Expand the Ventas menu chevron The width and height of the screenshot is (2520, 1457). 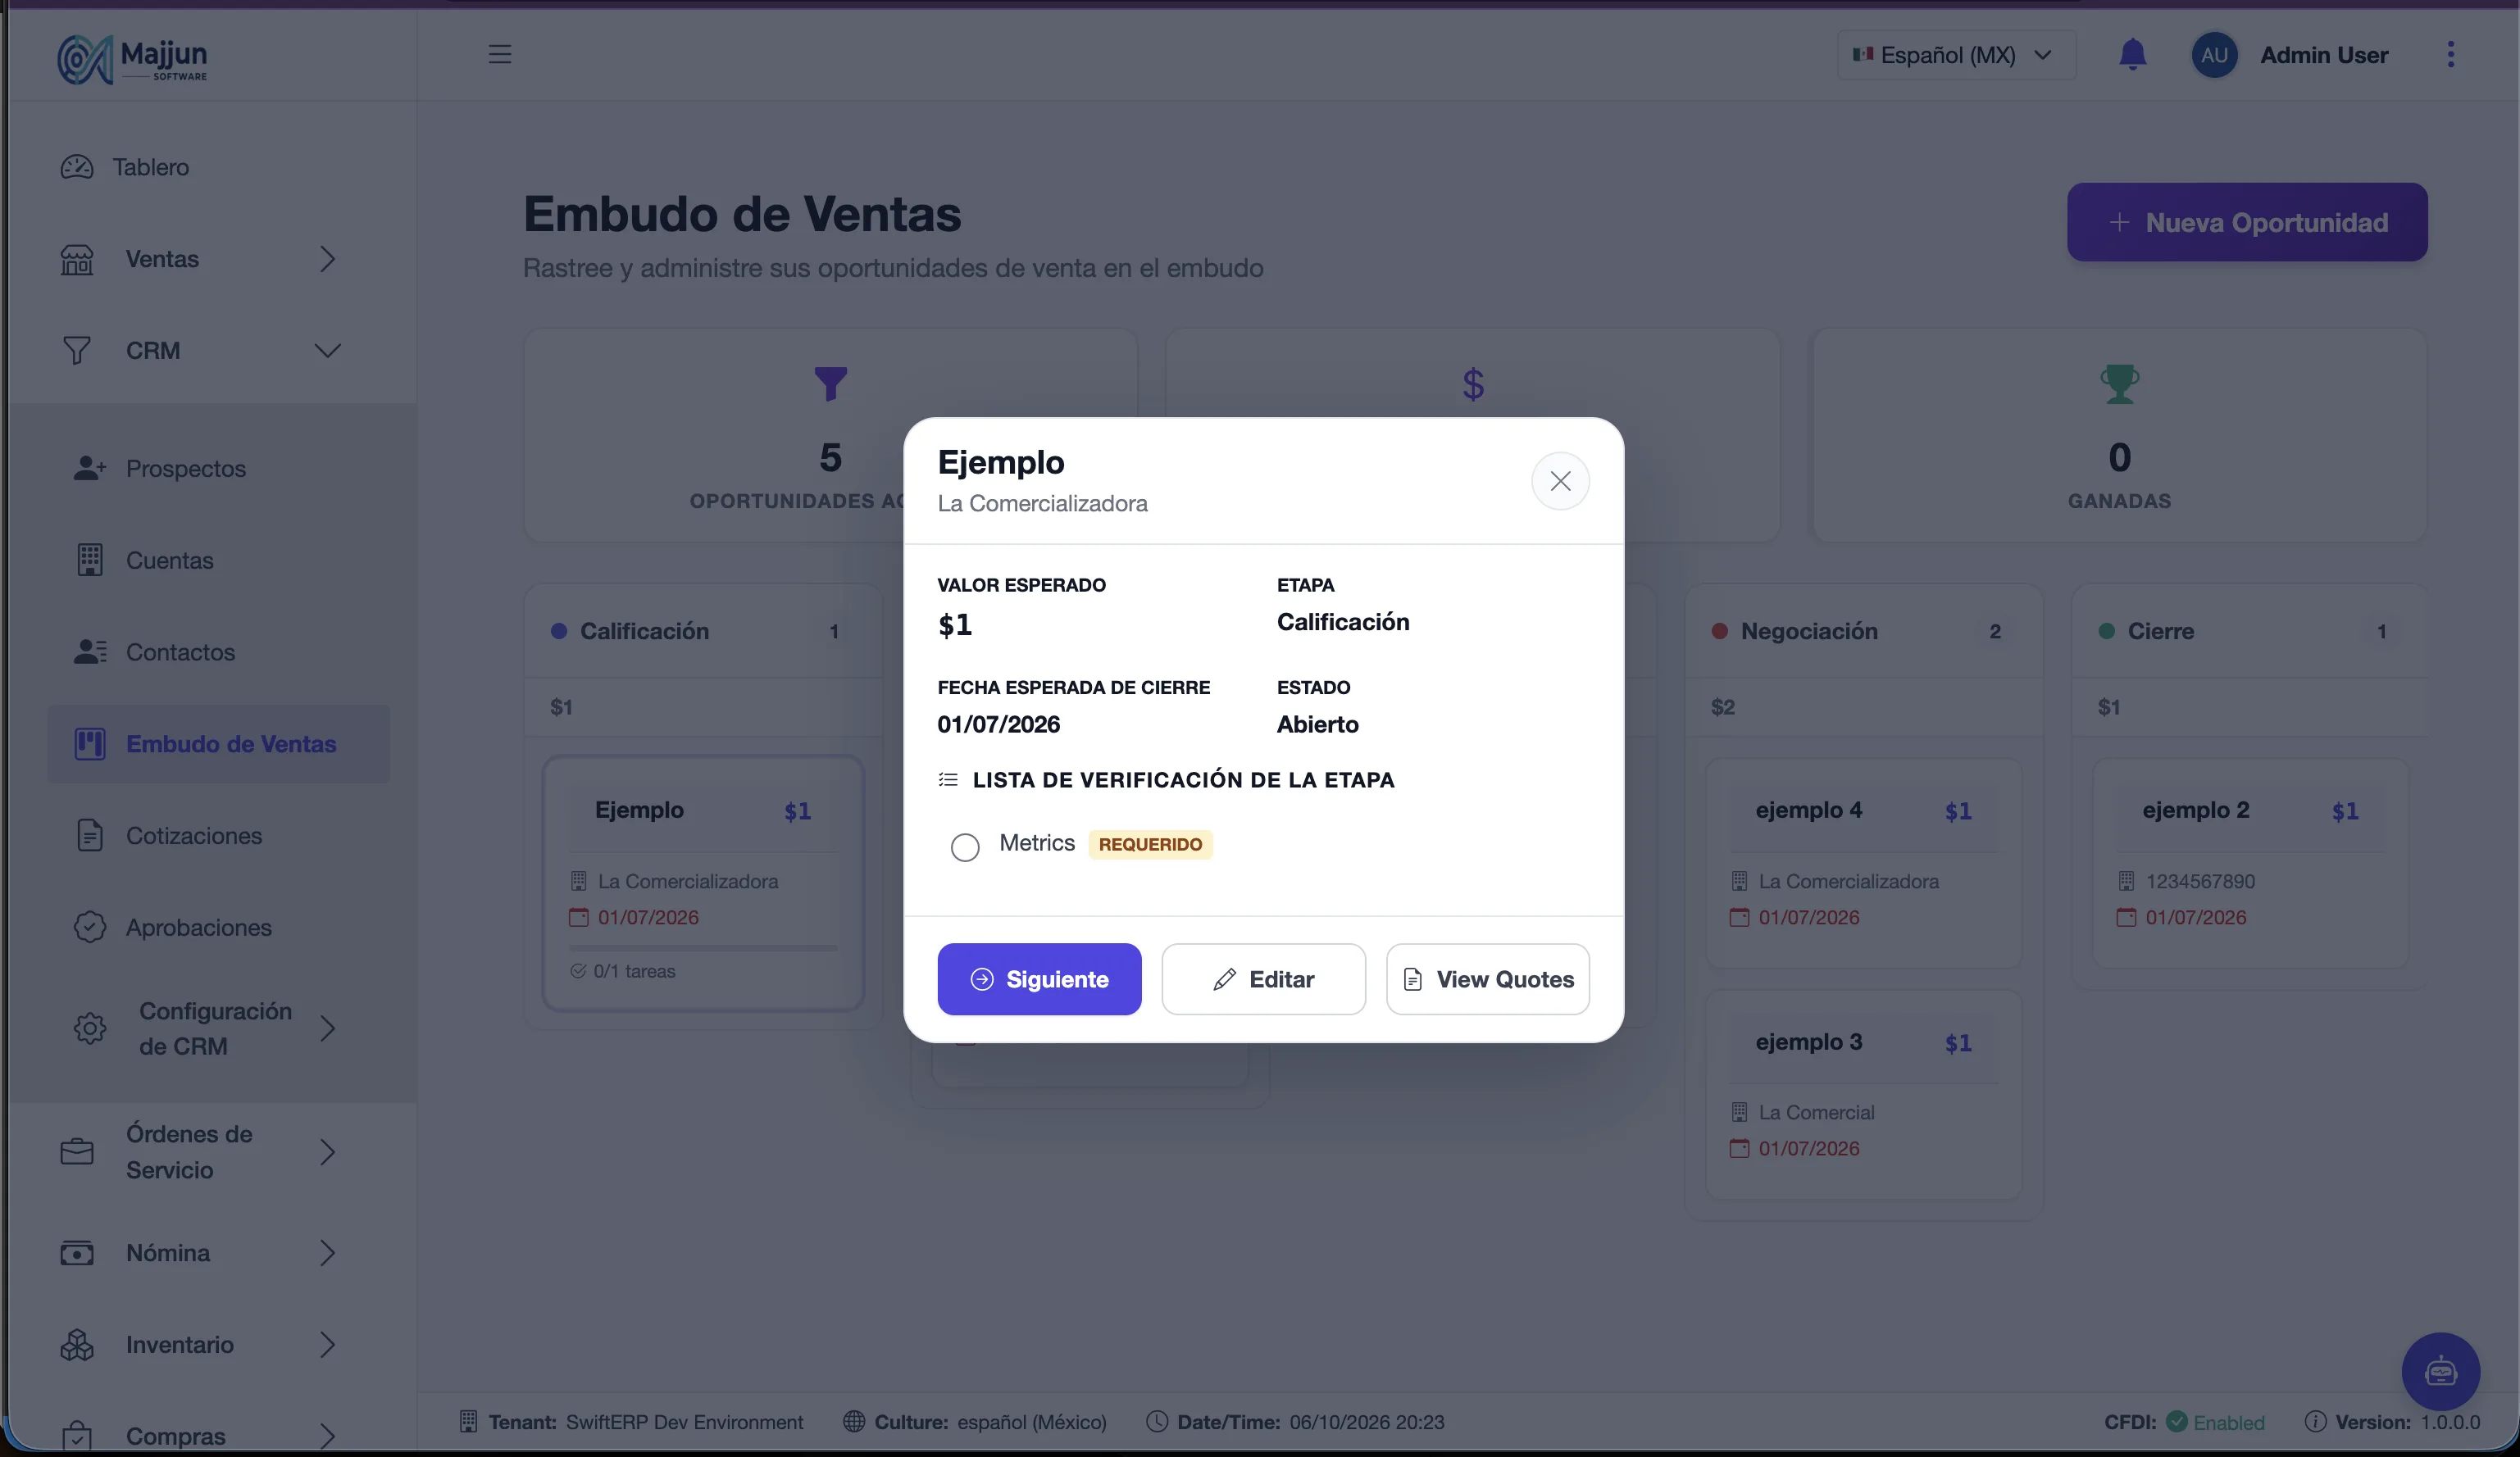[327, 259]
